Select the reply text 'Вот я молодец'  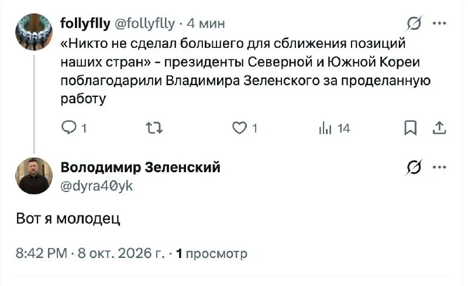(68, 219)
